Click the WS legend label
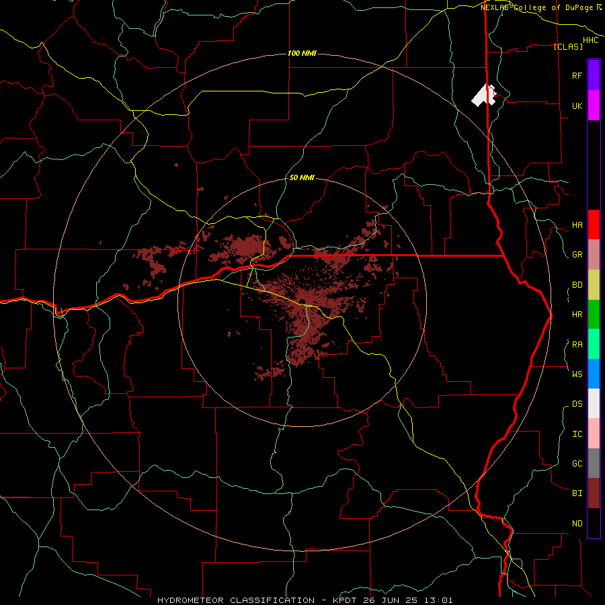605x605 pixels. point(577,374)
